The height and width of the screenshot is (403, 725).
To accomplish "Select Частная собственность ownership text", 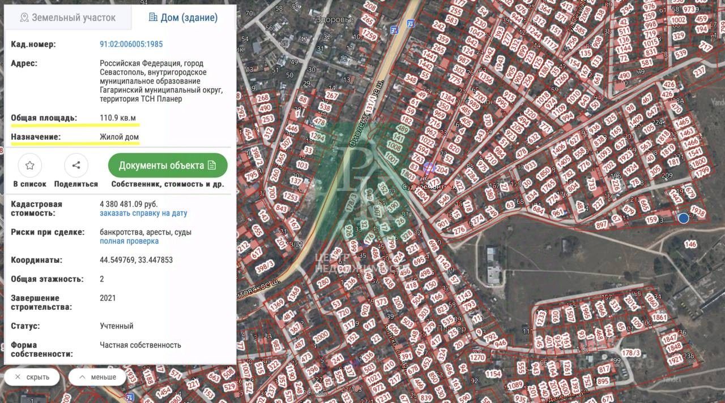I will tap(140, 345).
